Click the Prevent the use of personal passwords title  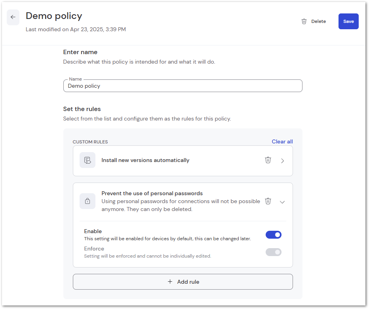[152, 193]
